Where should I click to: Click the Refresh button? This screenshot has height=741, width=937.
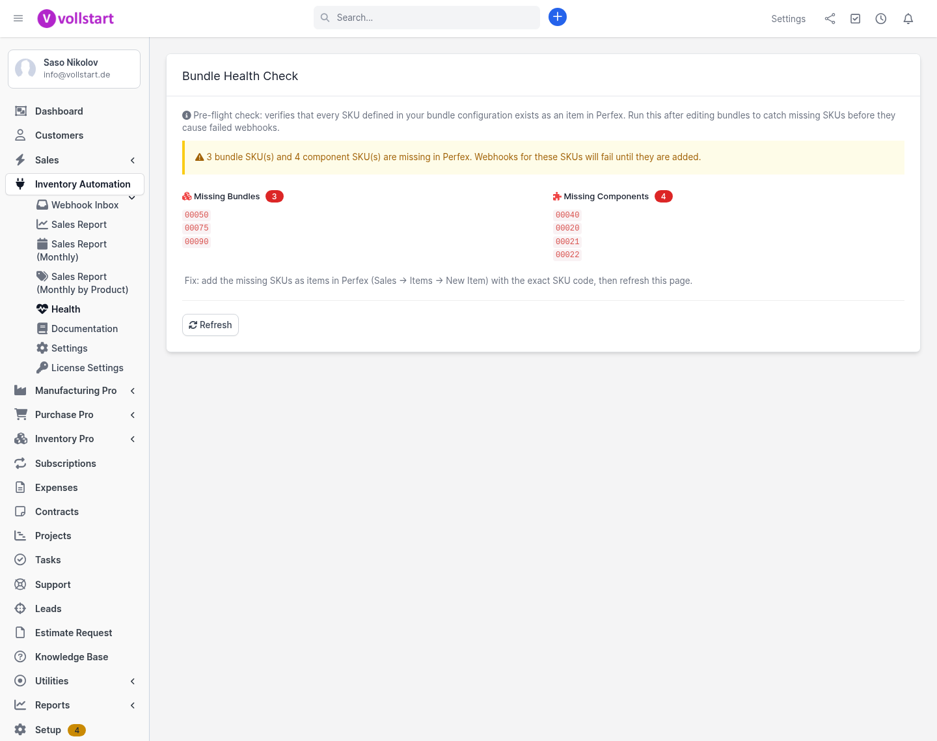[x=210, y=325]
